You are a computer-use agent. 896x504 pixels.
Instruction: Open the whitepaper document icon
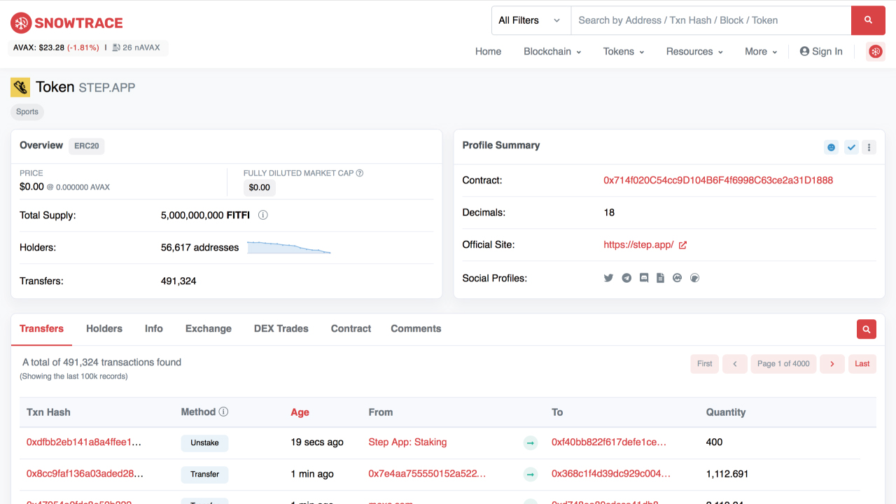coord(660,278)
